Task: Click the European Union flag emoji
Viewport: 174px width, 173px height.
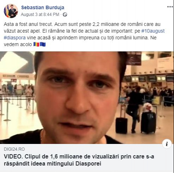Action: (x=43, y=44)
